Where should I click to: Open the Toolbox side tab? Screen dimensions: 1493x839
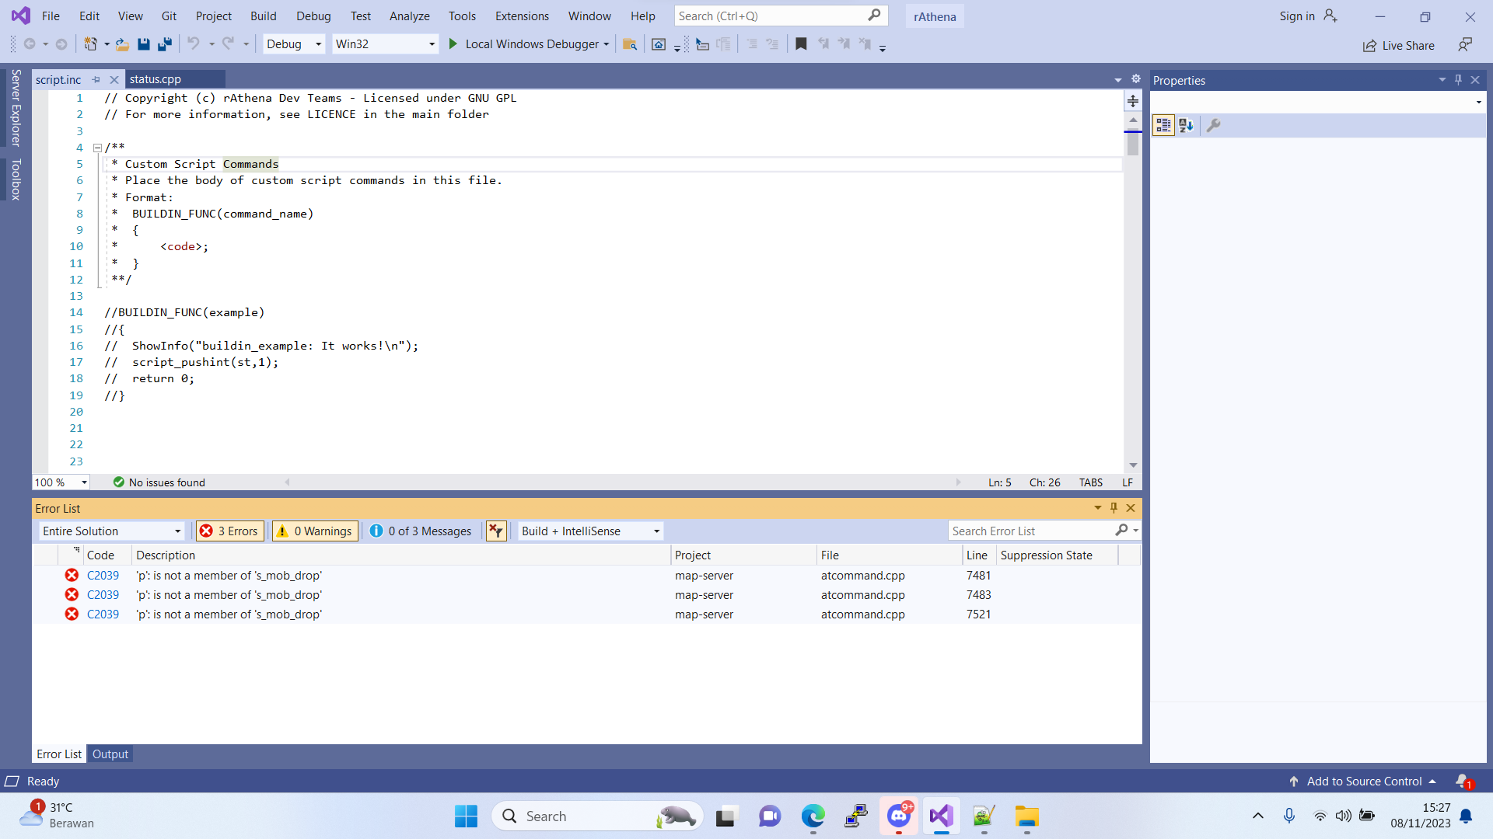[x=16, y=179]
